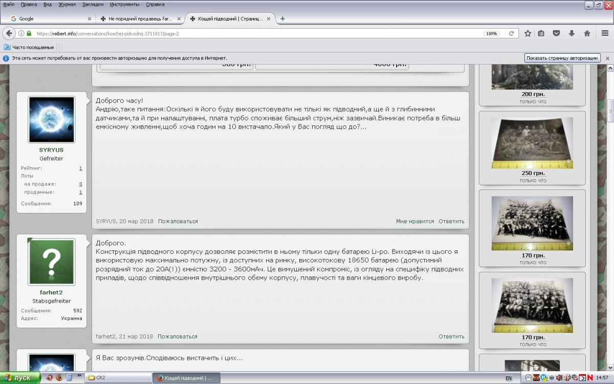Screen dimensions: 614x384
Task: Click SYRYUS 'на продаже' count 0
Action: (80, 184)
